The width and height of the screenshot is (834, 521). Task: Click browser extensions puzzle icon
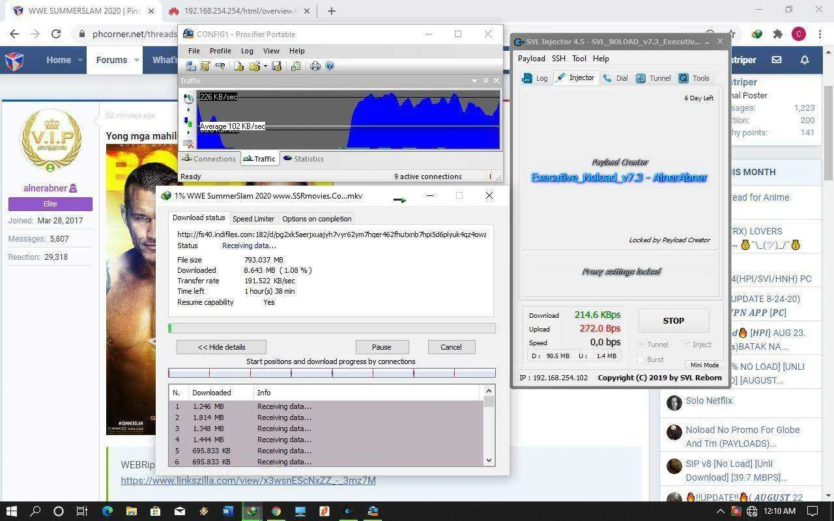778,34
